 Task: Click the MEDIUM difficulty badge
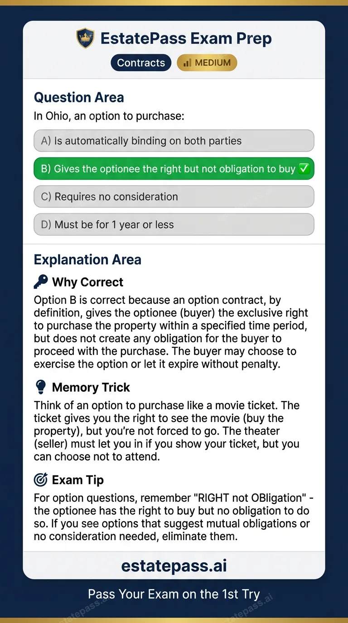point(207,62)
